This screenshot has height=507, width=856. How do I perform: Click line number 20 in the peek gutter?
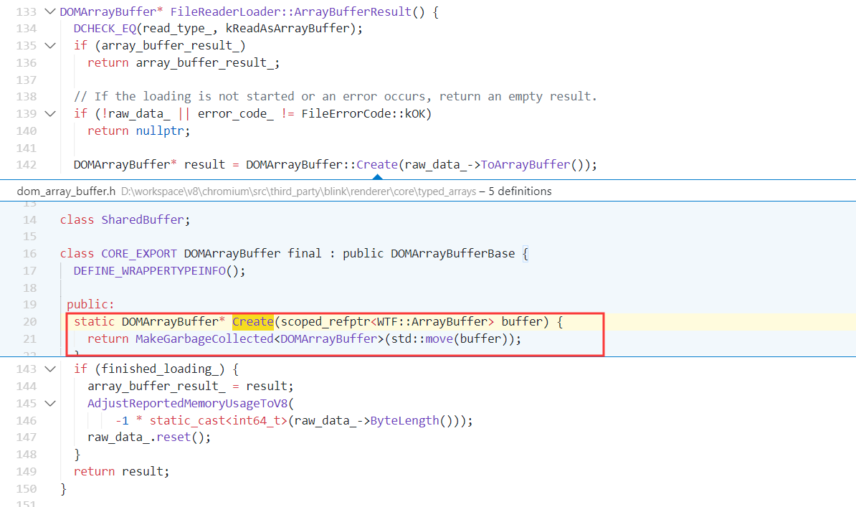point(29,322)
